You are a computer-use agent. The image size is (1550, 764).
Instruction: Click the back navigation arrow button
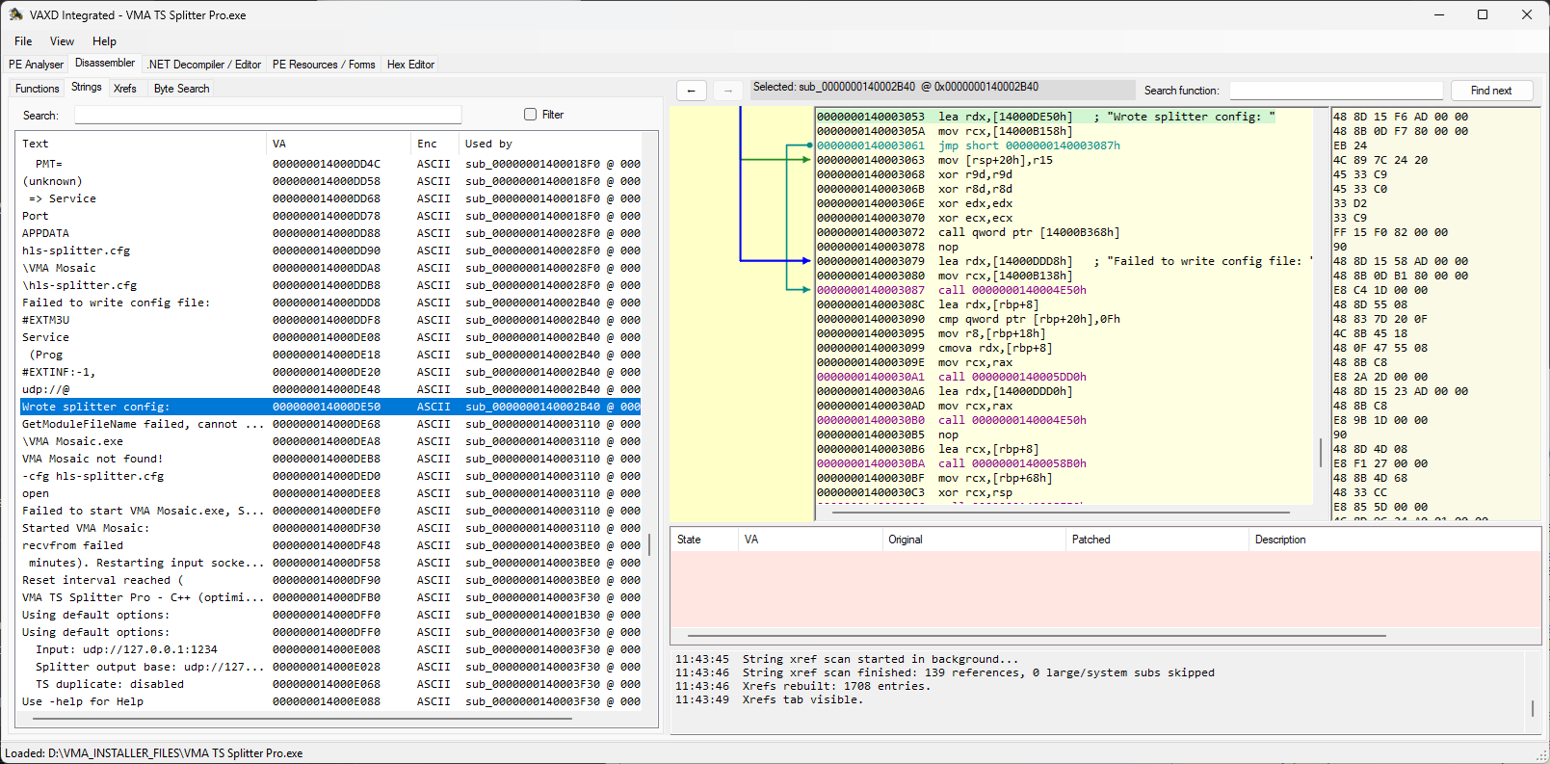(x=692, y=91)
